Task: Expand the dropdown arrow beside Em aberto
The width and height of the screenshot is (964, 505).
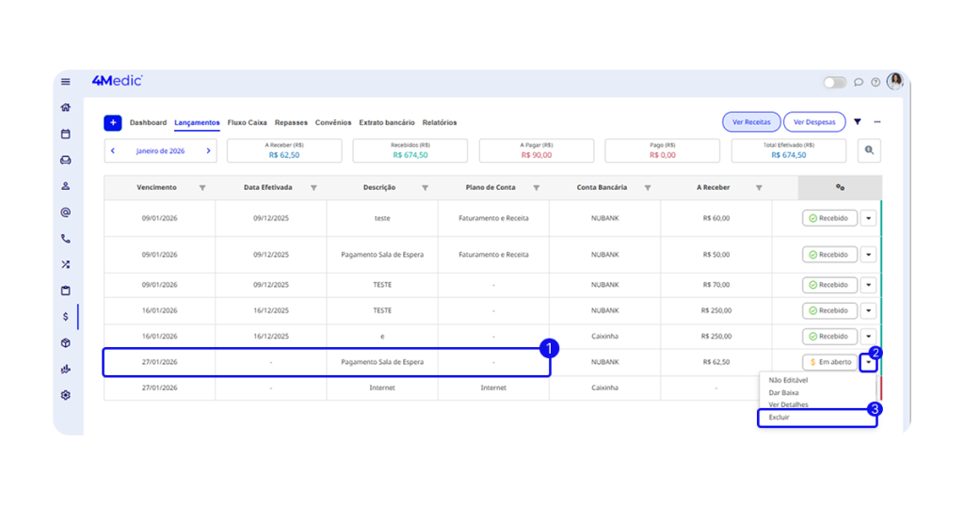Action: (x=868, y=362)
